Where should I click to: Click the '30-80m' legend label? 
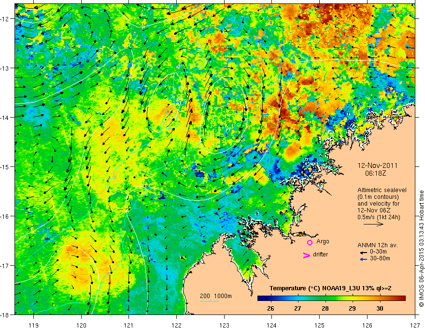(x=380, y=258)
